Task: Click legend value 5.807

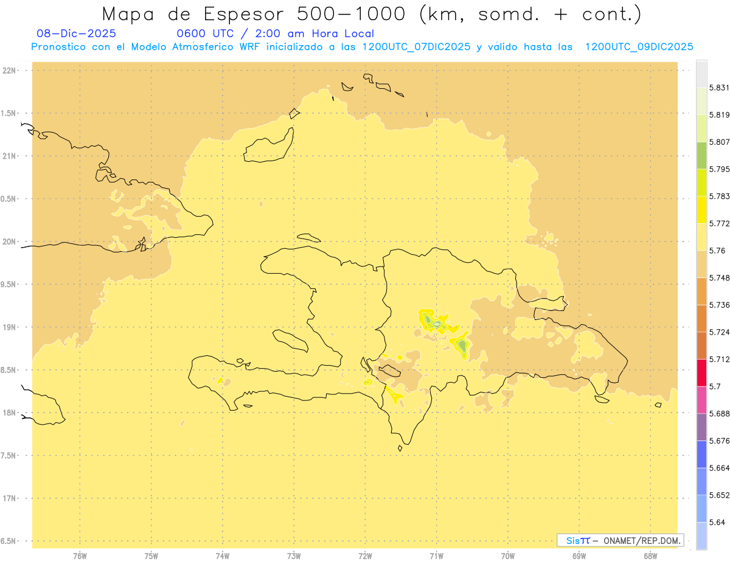Action: click(x=720, y=142)
